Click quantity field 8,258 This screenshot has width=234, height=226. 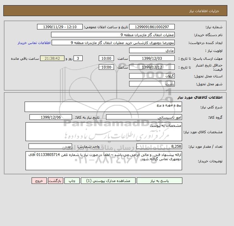coord(159,146)
